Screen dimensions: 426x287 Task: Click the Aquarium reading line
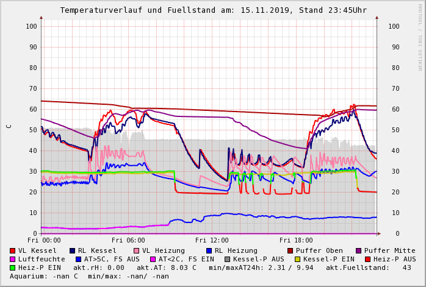[x=89, y=276]
